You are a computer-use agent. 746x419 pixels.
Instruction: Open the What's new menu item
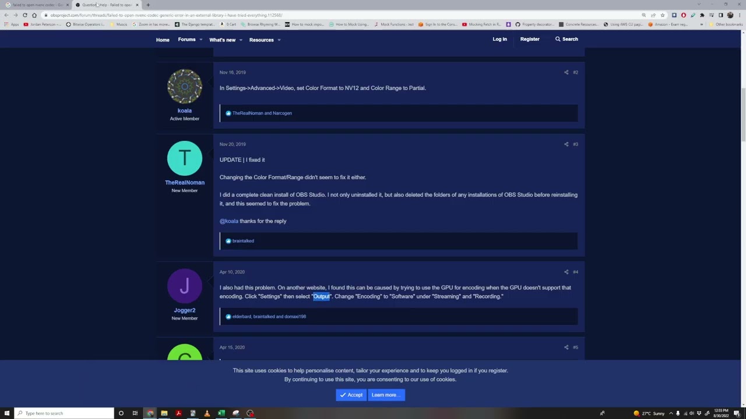click(222, 40)
